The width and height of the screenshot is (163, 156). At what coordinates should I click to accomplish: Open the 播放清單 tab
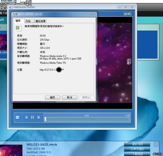(x=40, y=21)
